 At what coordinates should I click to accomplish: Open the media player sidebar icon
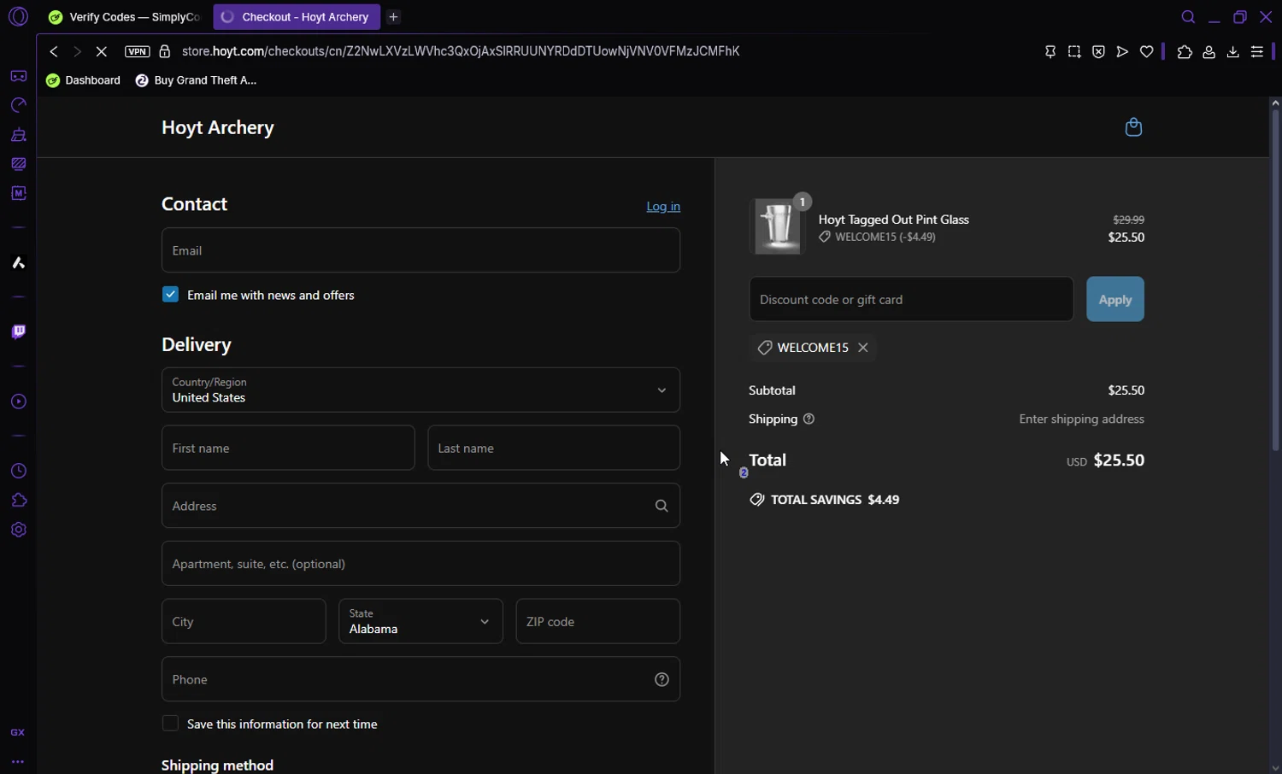click(x=18, y=402)
